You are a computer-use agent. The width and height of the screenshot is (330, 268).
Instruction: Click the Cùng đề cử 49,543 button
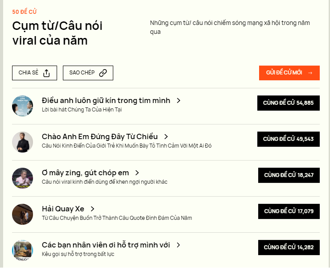click(x=288, y=139)
